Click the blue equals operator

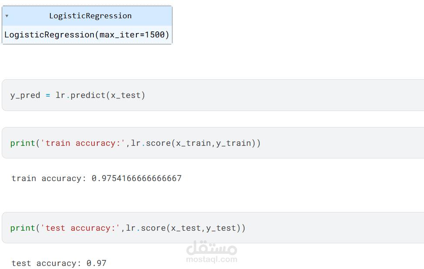coord(48,95)
